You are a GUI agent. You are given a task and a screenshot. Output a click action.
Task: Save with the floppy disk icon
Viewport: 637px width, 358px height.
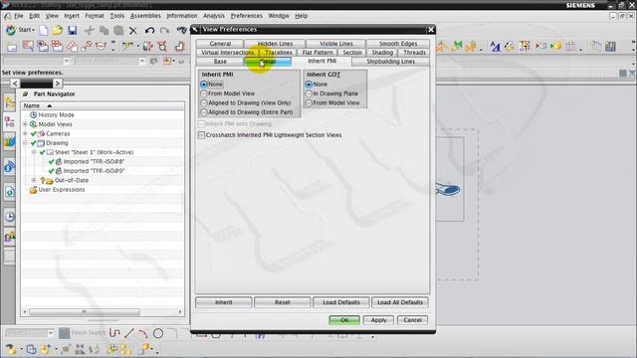73,31
